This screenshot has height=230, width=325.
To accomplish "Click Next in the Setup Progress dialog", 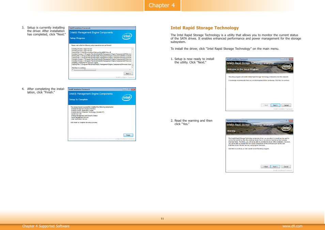I will [128, 74].
